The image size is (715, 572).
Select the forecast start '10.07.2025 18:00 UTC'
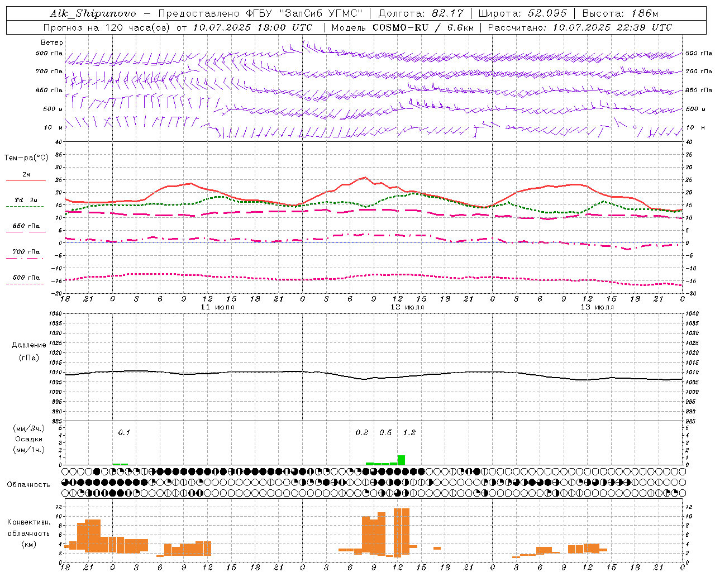click(252, 27)
